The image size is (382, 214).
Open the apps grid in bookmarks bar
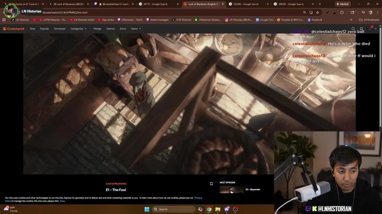coord(4,20)
